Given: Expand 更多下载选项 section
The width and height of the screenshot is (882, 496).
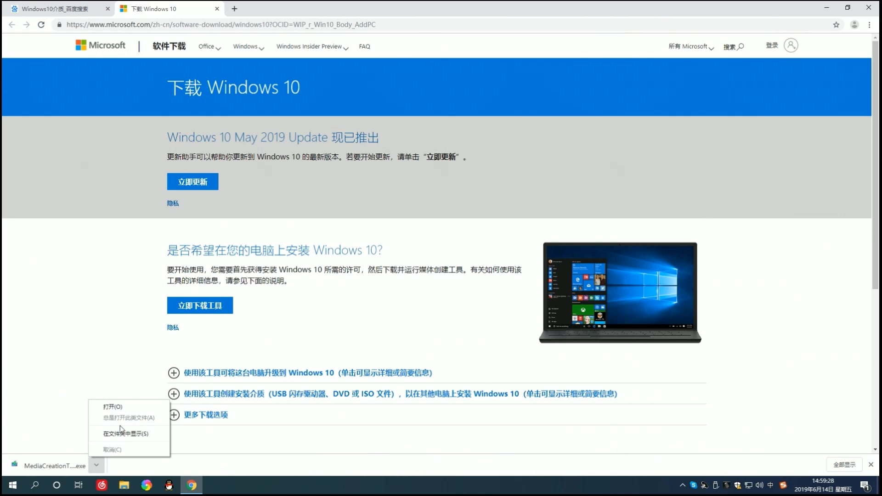Looking at the screenshot, I should (206, 414).
